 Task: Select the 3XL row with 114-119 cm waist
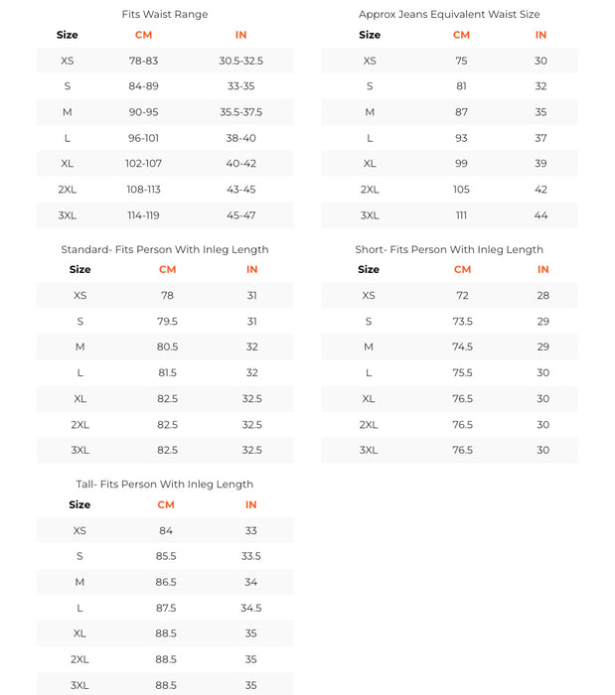tap(68, 215)
